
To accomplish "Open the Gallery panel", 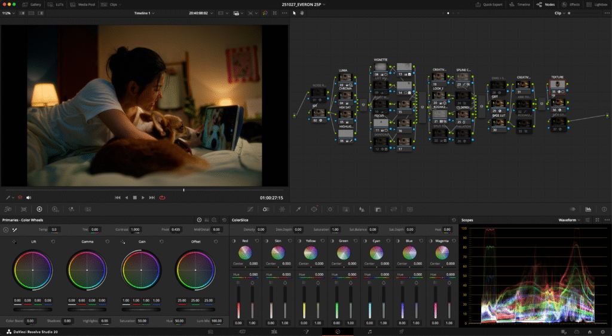I will pos(33,4).
